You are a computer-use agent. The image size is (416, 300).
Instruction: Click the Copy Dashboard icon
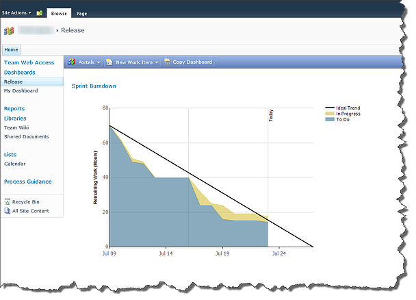[168, 62]
